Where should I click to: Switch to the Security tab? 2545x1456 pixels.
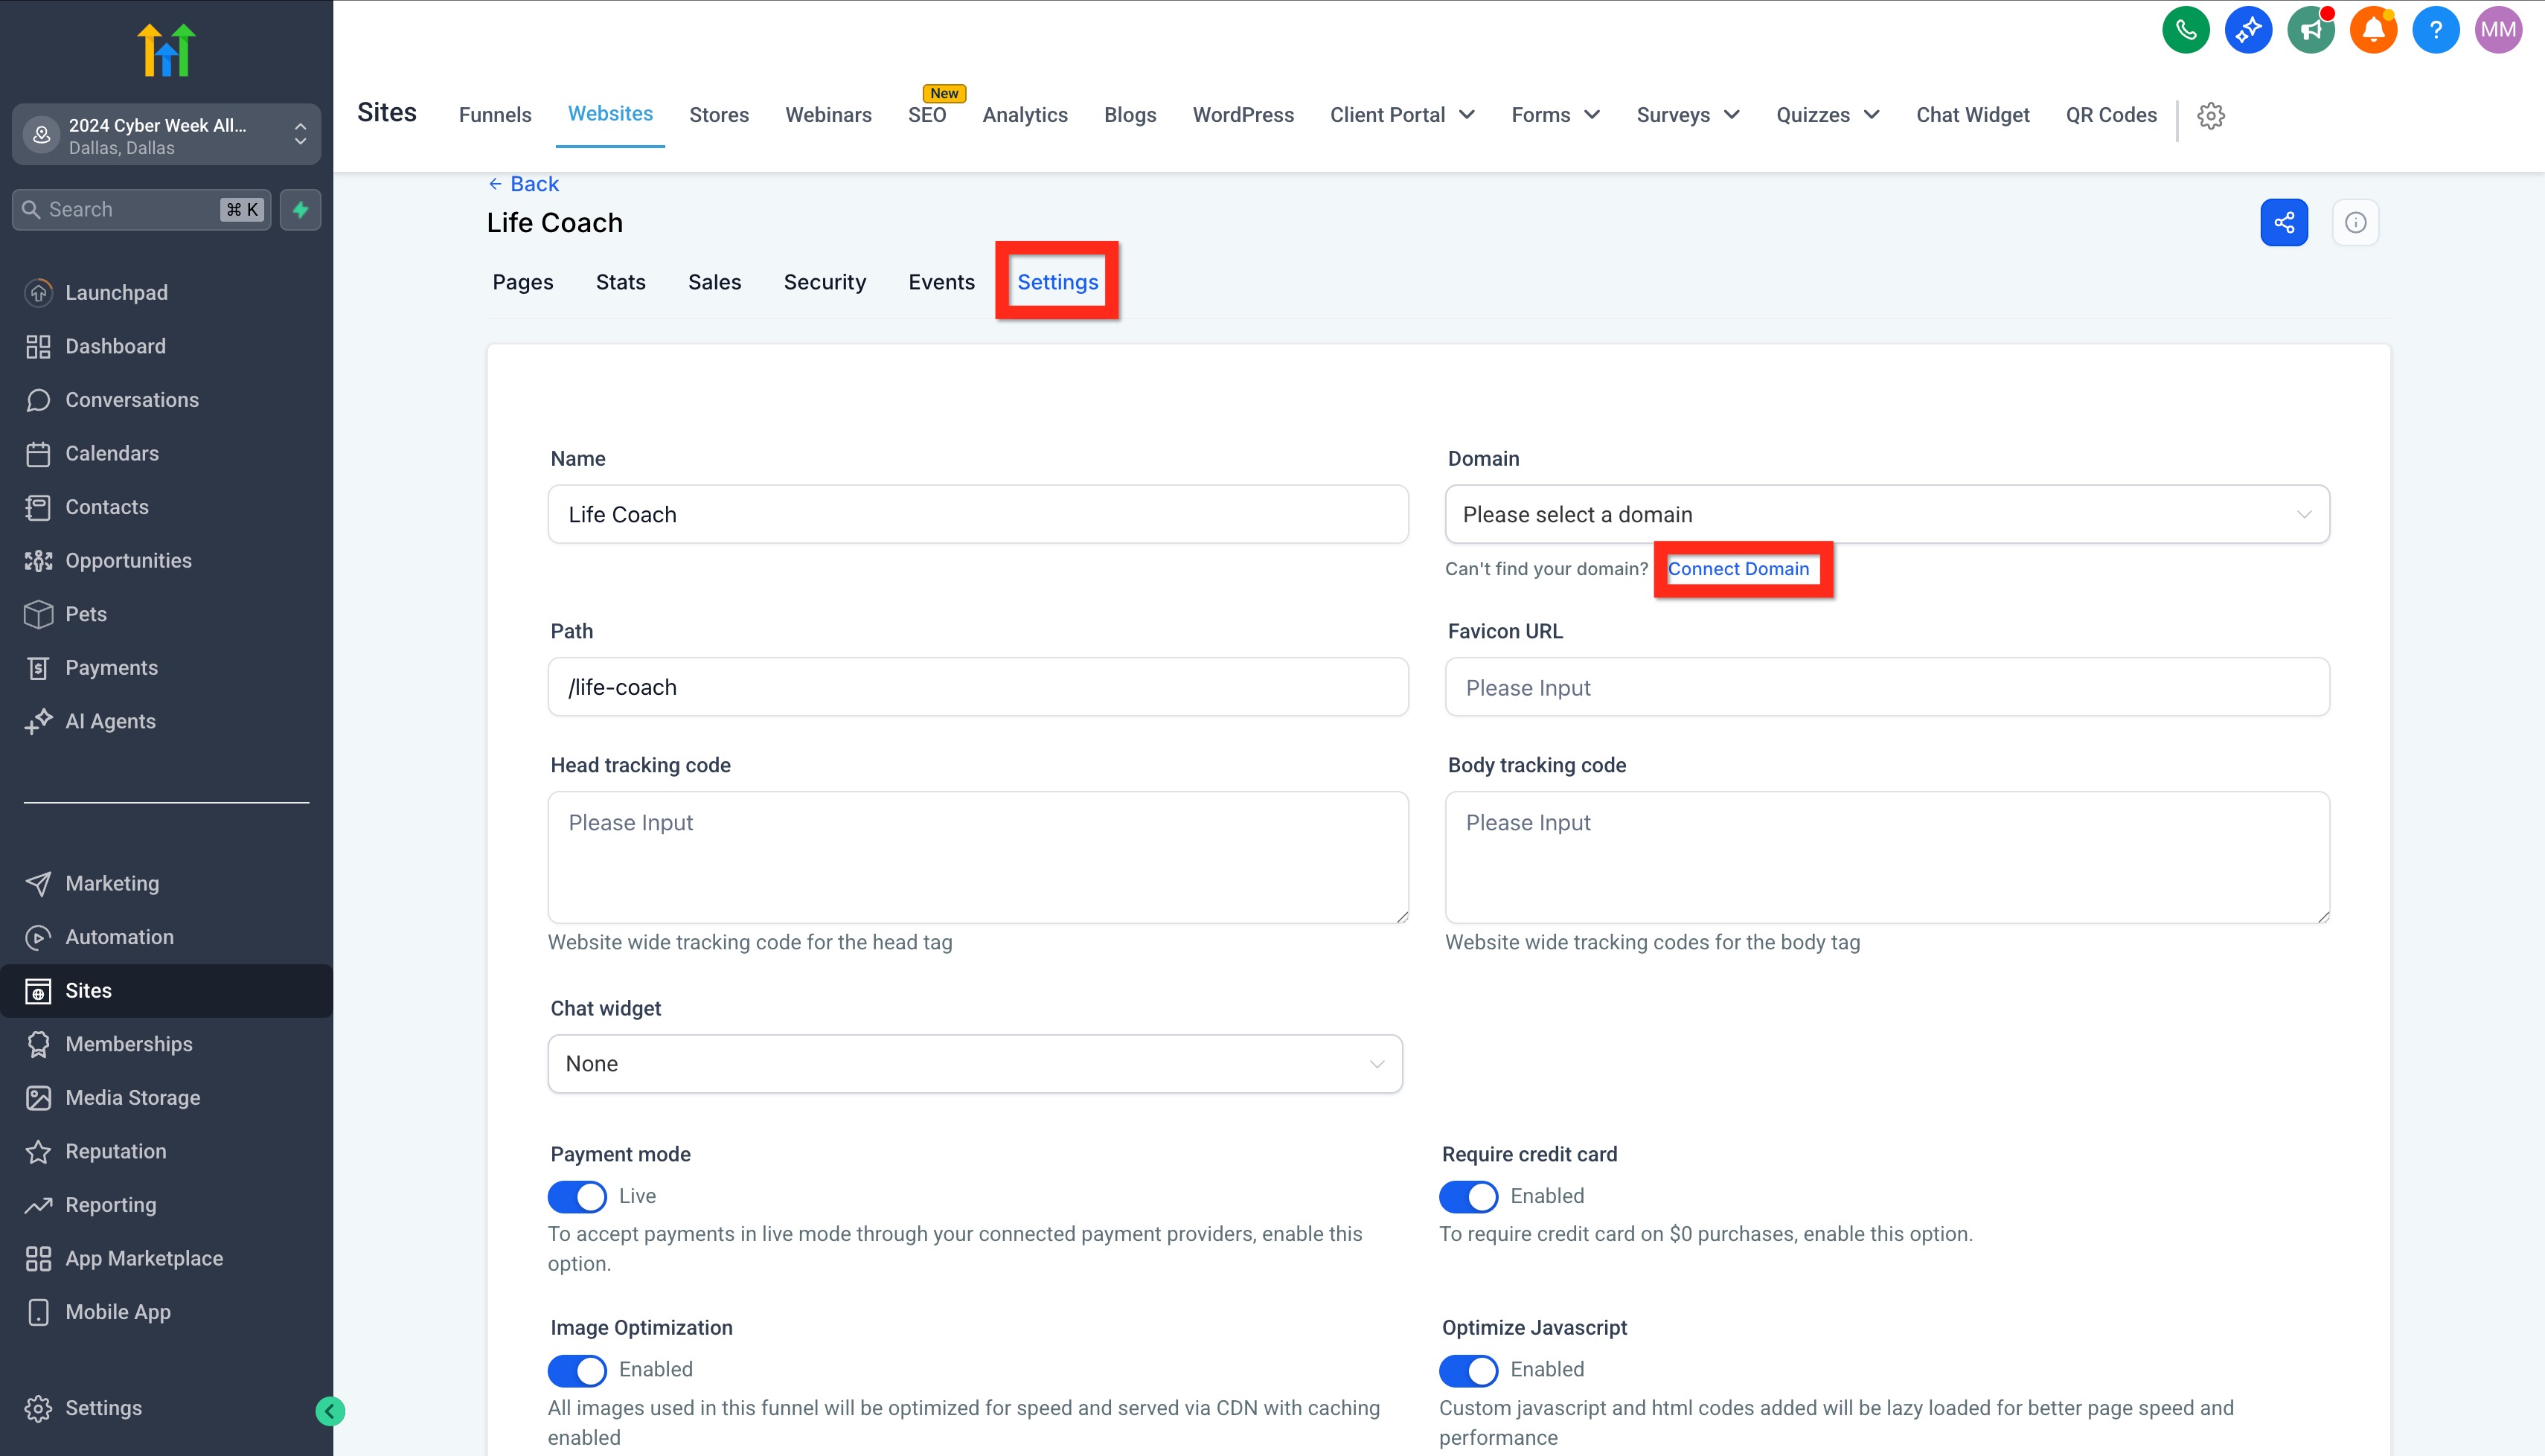pos(824,282)
